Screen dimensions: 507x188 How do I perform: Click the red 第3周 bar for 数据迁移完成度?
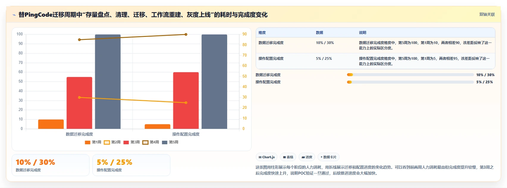[79, 103]
